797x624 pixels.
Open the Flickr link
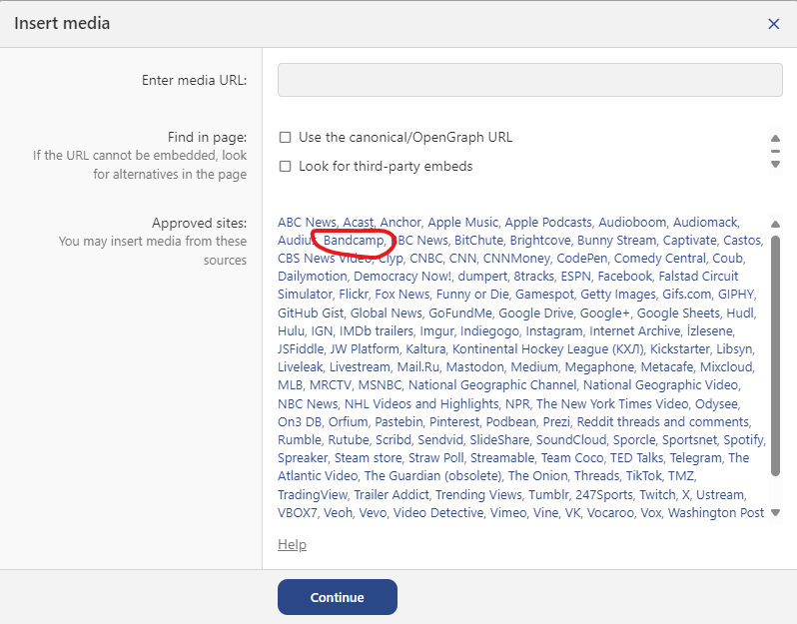click(354, 295)
